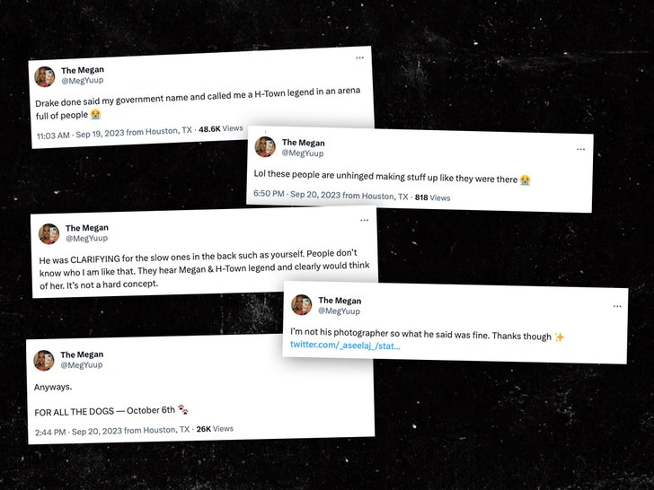Click profile avatar on the CLARIFYING tweet
Image resolution: width=654 pixels, height=490 pixels.
(x=49, y=233)
